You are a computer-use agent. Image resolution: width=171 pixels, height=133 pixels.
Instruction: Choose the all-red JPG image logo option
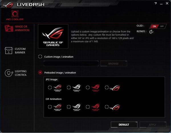(88, 87)
